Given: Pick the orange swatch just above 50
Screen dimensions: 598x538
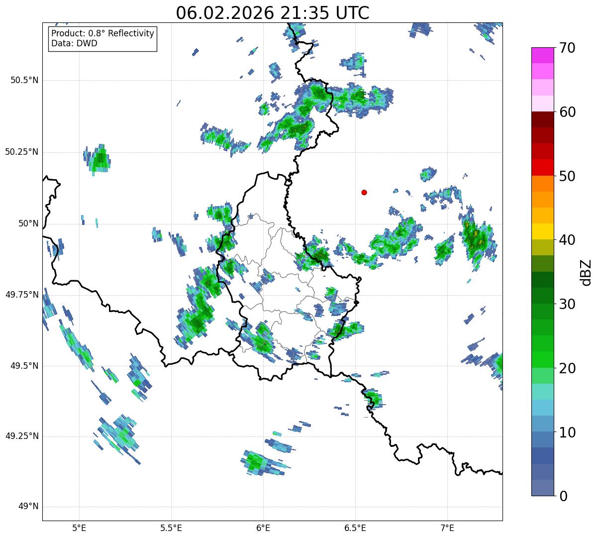Looking at the screenshot, I should 542,184.
